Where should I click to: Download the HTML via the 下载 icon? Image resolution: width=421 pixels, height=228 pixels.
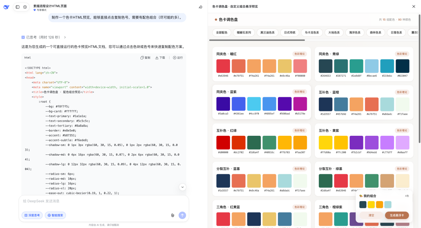[158, 58]
